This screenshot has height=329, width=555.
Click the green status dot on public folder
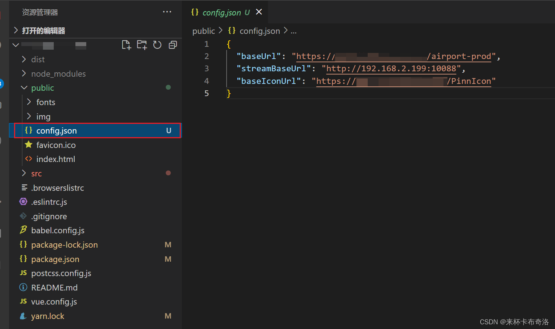(168, 87)
